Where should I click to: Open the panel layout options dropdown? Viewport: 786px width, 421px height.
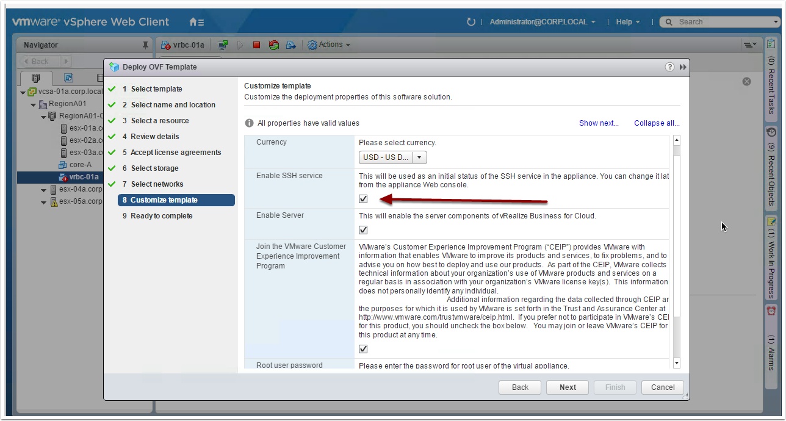pyautogui.click(x=750, y=45)
